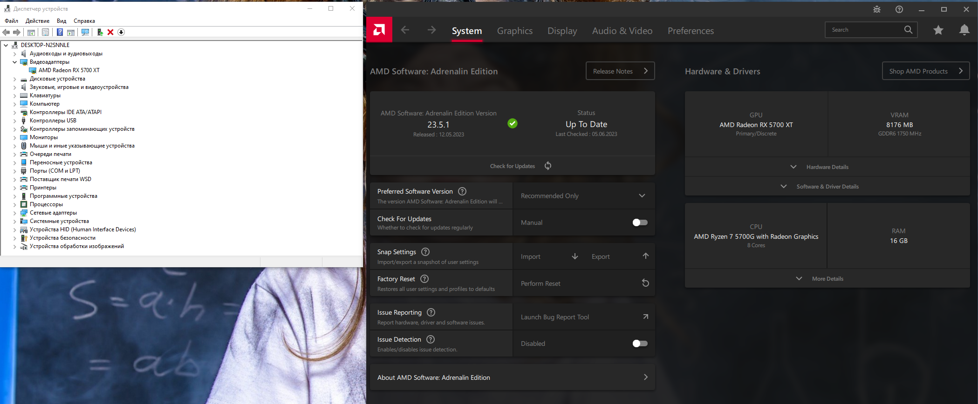Expand Hardware Details section

(x=827, y=167)
